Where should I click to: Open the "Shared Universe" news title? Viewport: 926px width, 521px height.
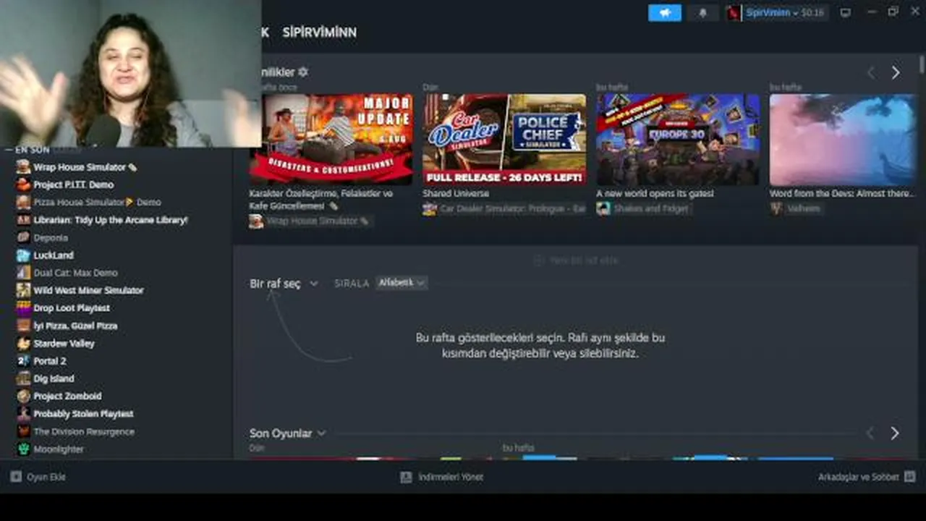tap(456, 194)
